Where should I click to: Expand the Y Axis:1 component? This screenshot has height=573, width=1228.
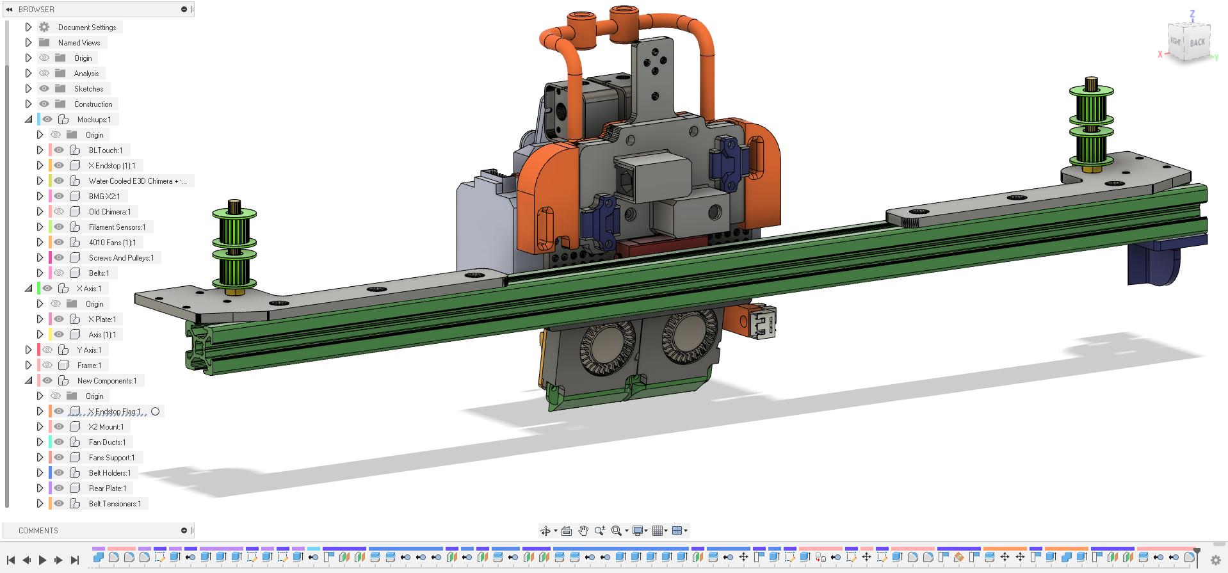28,350
